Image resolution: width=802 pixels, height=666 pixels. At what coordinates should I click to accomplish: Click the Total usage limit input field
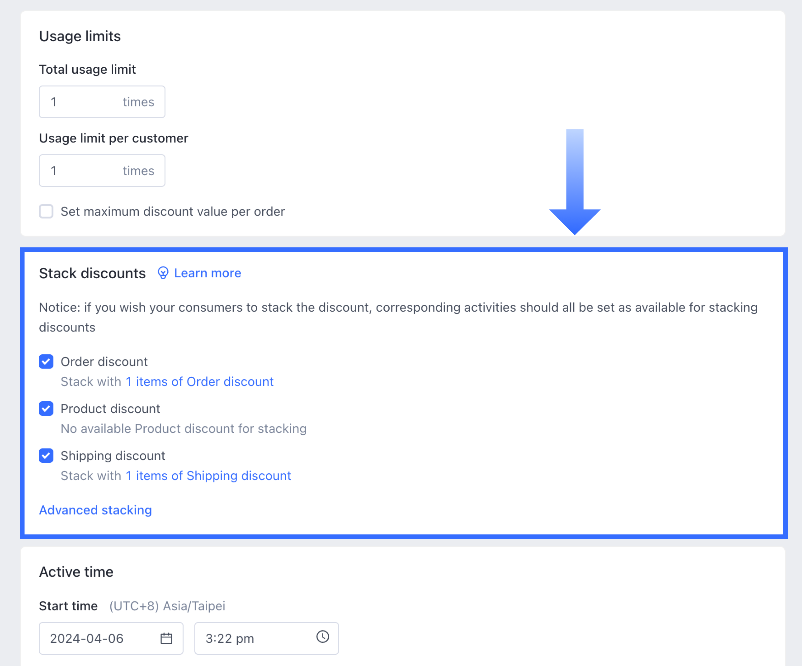coord(102,102)
